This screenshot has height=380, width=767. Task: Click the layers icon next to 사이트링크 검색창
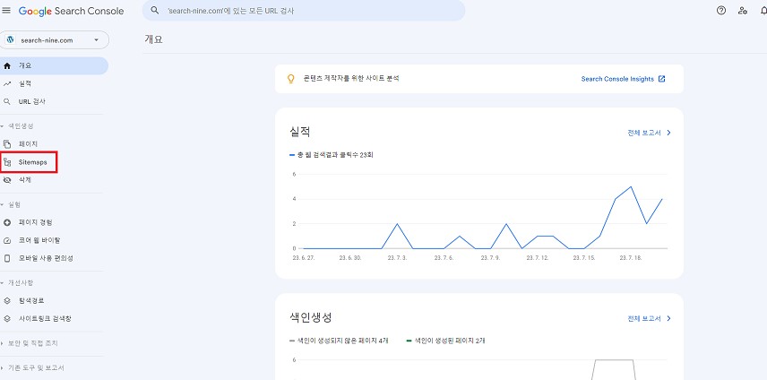[7, 318]
